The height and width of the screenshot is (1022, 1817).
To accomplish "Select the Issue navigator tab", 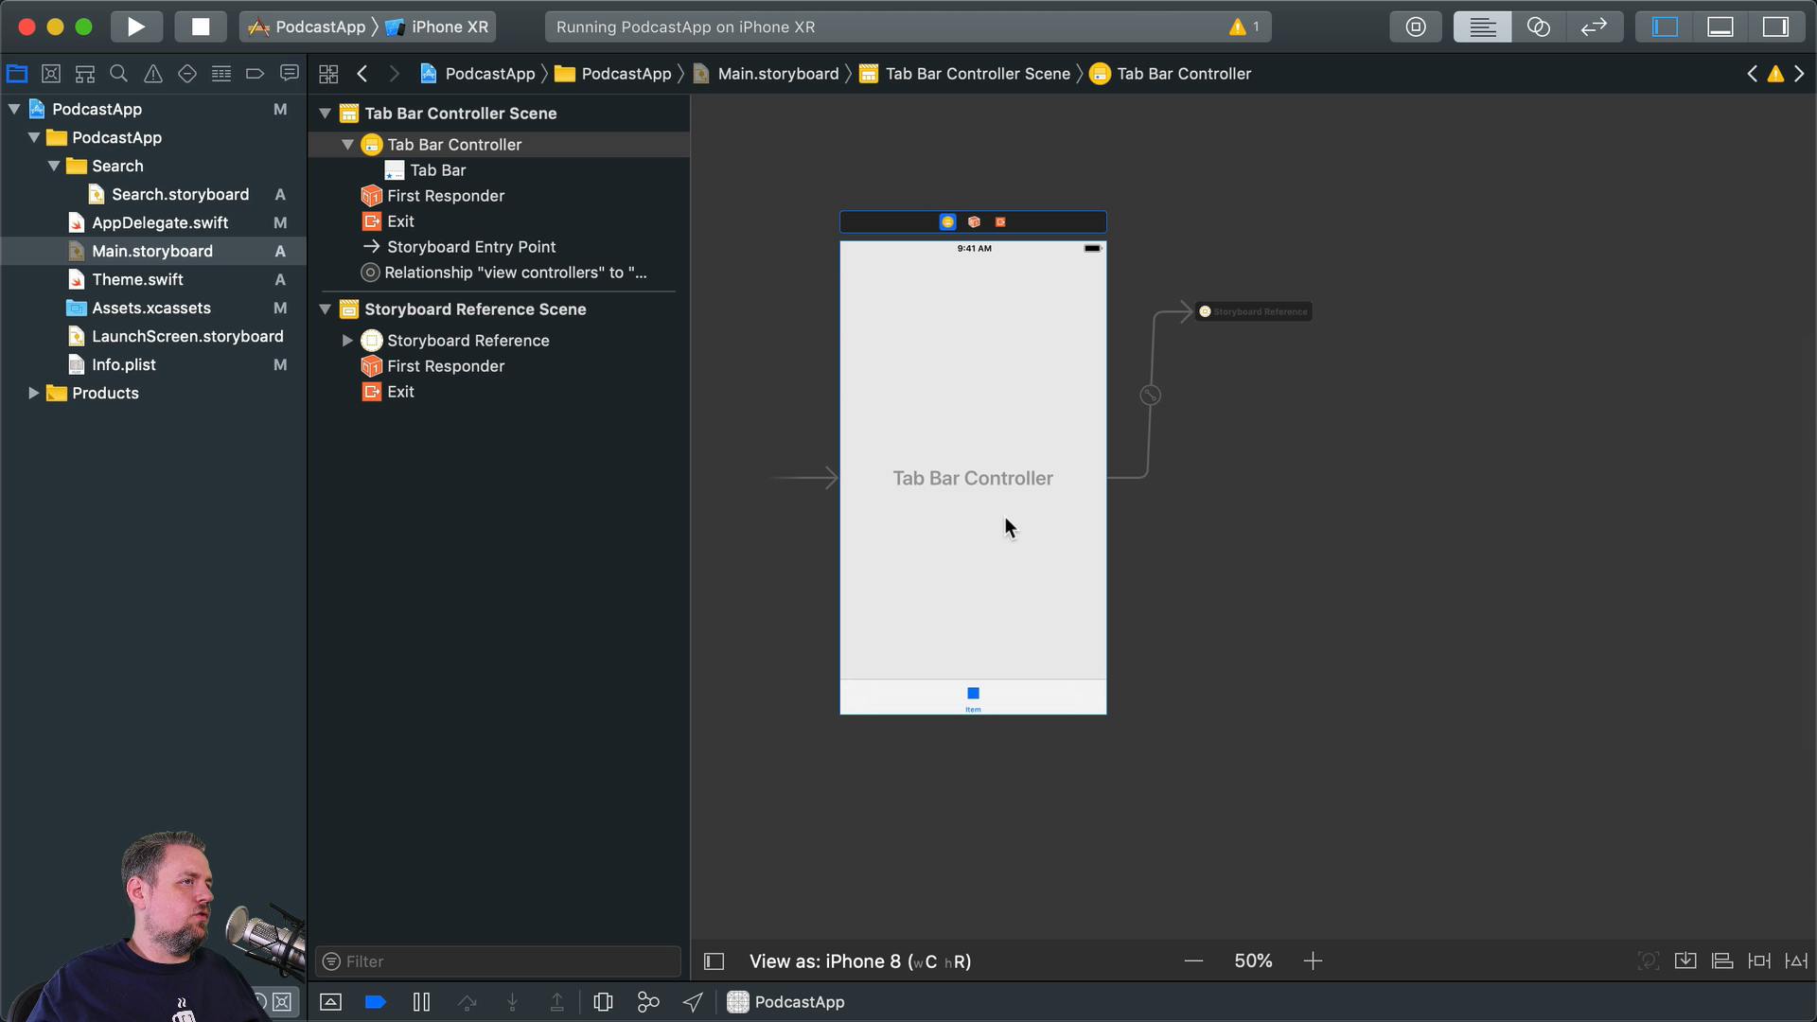I will click(153, 74).
